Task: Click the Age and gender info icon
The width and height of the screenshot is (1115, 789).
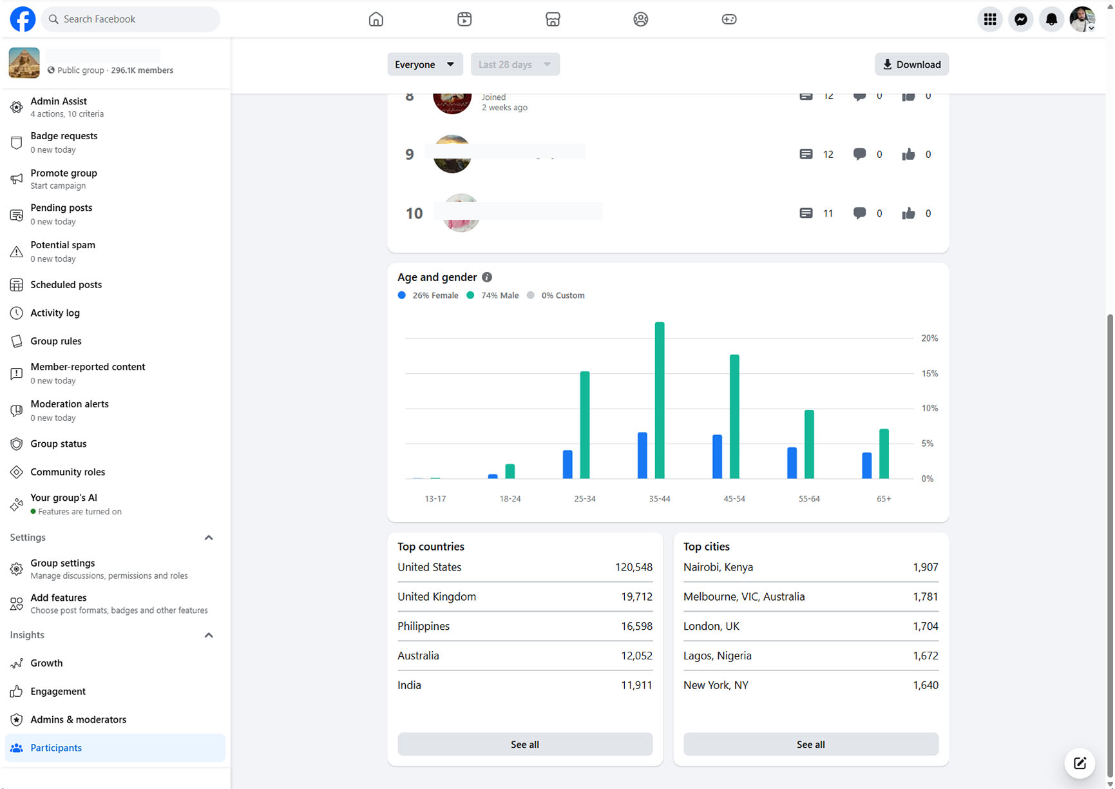Action: [x=487, y=277]
